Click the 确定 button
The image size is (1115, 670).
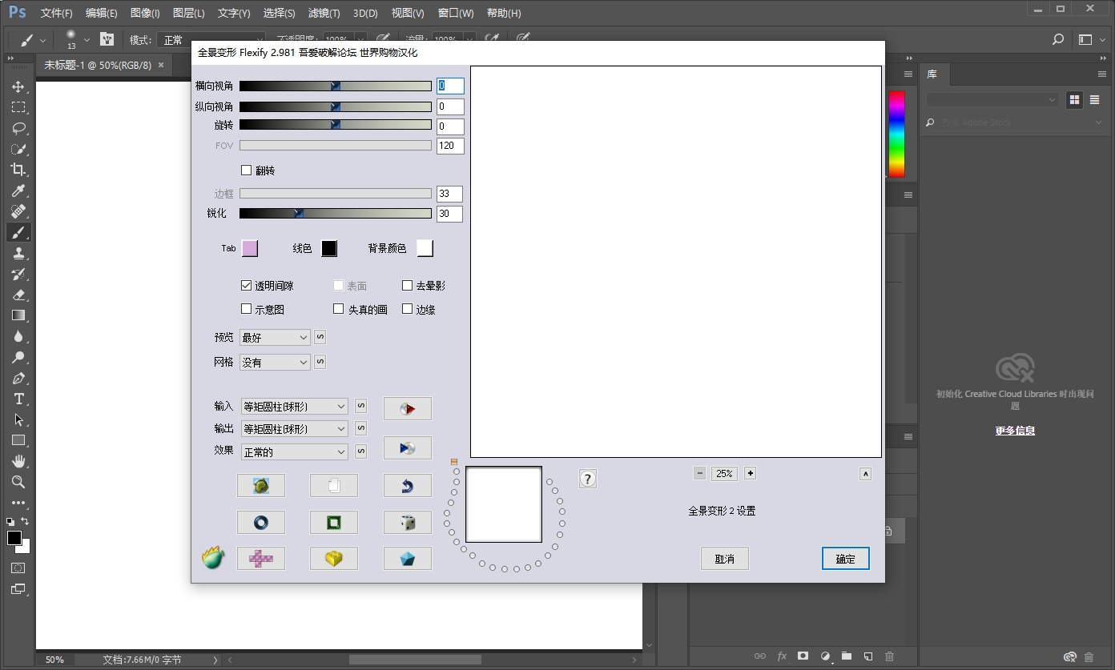tap(845, 559)
